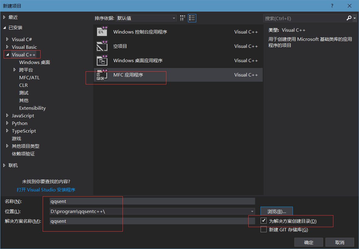The height and width of the screenshot is (249, 359).
Task: Select the 空项目 template name
Action: [120, 46]
